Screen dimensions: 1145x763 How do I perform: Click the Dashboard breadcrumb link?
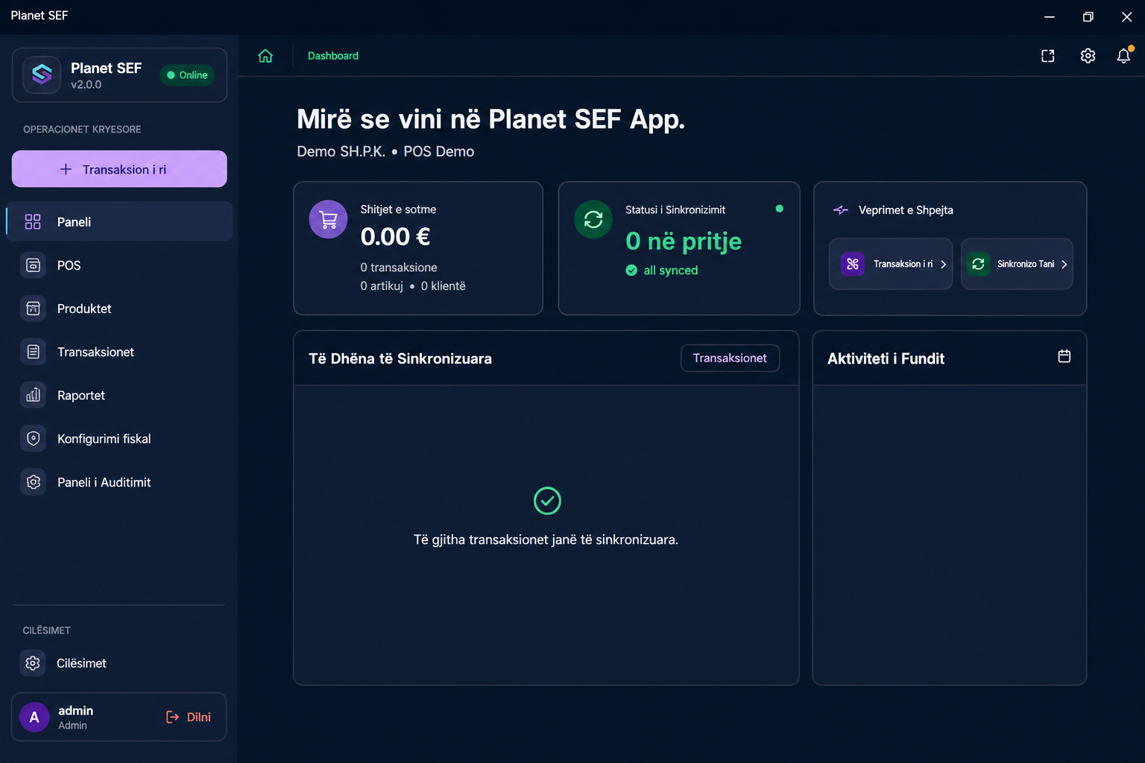click(333, 56)
